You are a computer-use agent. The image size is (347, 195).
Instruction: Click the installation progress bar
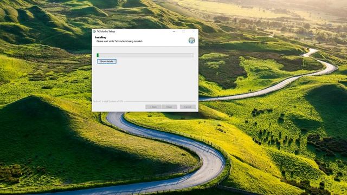coord(145,55)
